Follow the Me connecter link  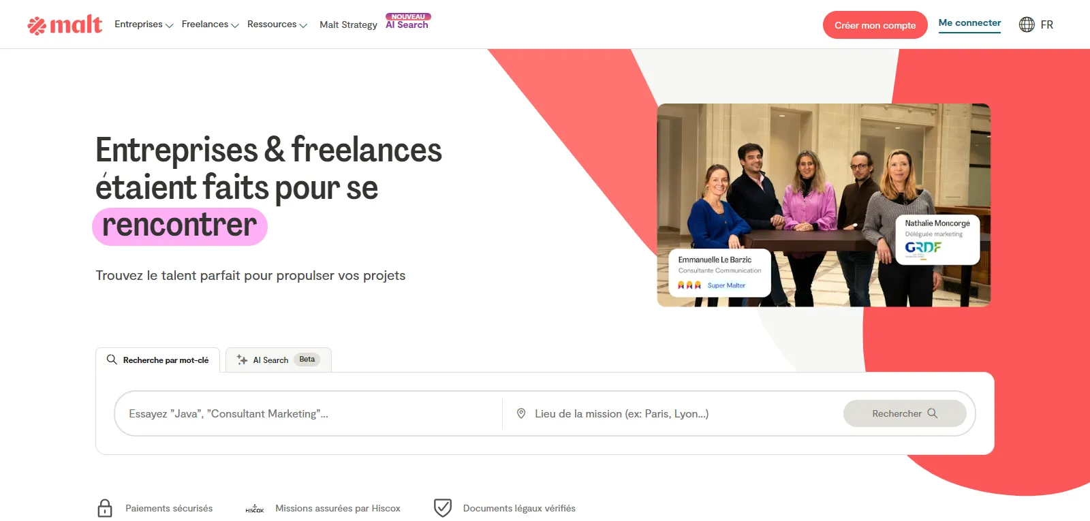click(969, 23)
